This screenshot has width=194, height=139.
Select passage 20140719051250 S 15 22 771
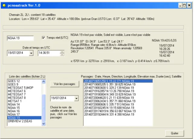[118, 81]
